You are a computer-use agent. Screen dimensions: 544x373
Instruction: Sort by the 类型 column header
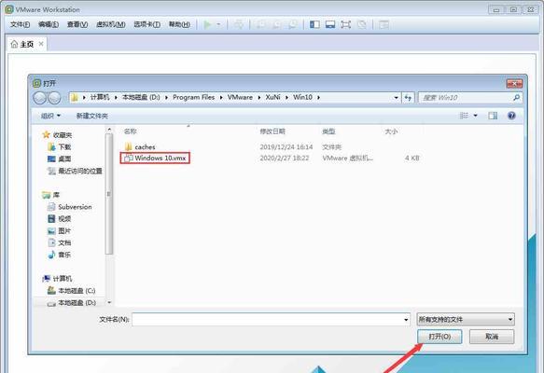[328, 131]
